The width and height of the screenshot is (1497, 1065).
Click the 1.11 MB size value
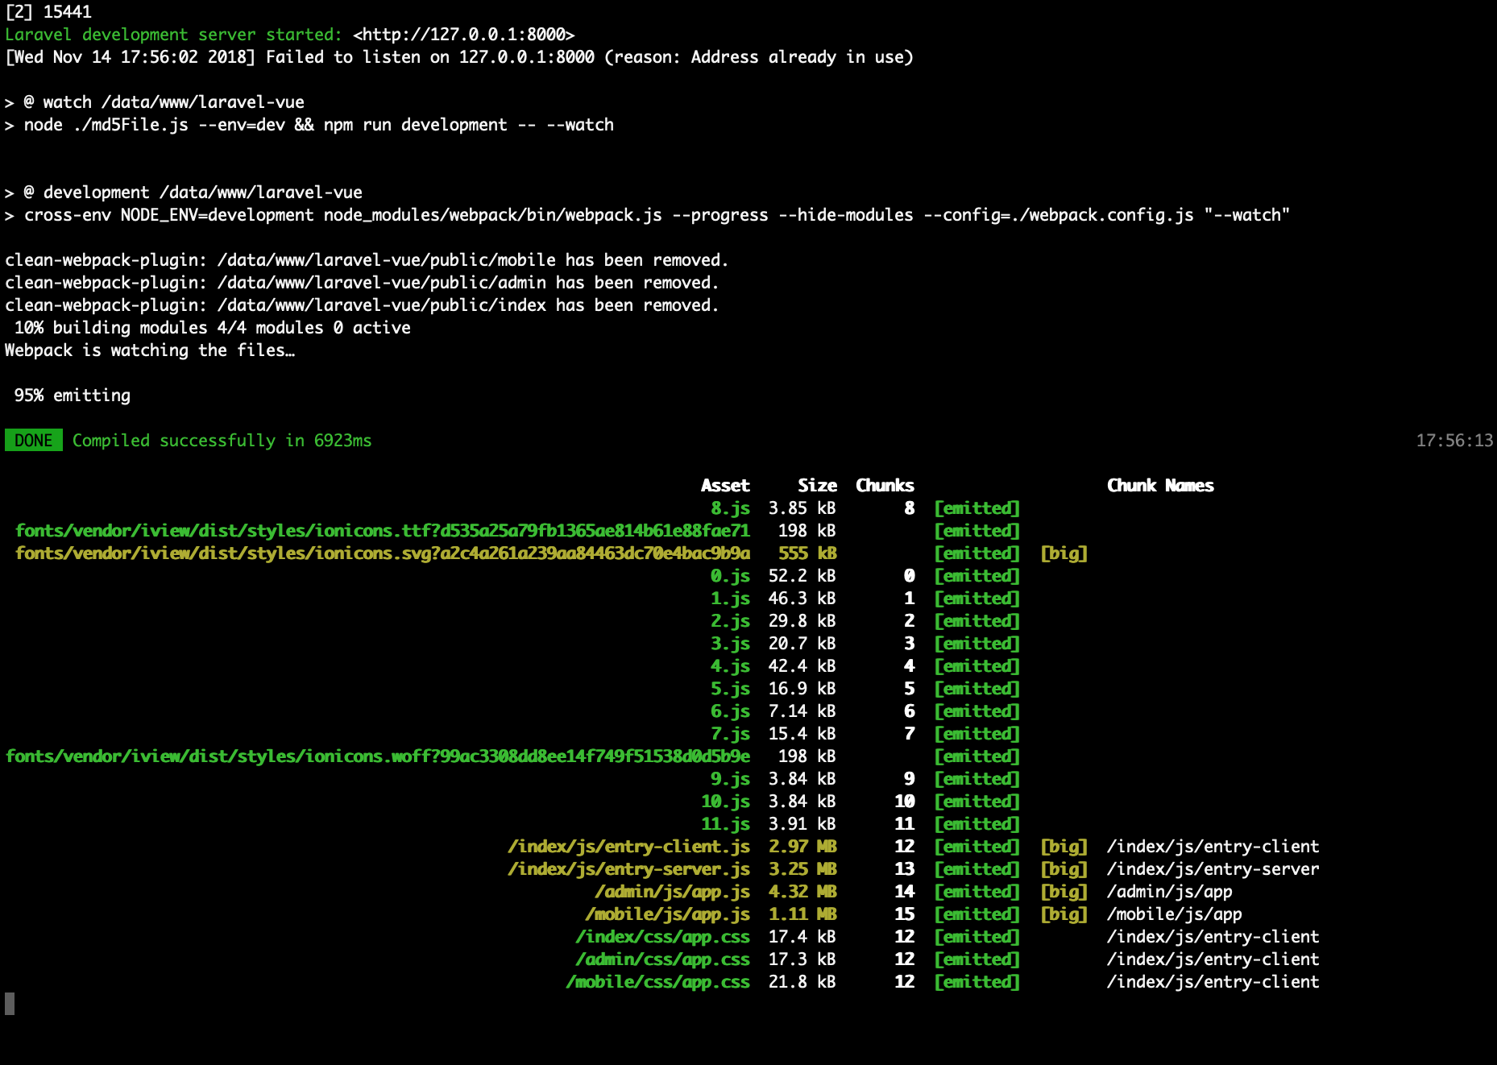click(x=802, y=914)
